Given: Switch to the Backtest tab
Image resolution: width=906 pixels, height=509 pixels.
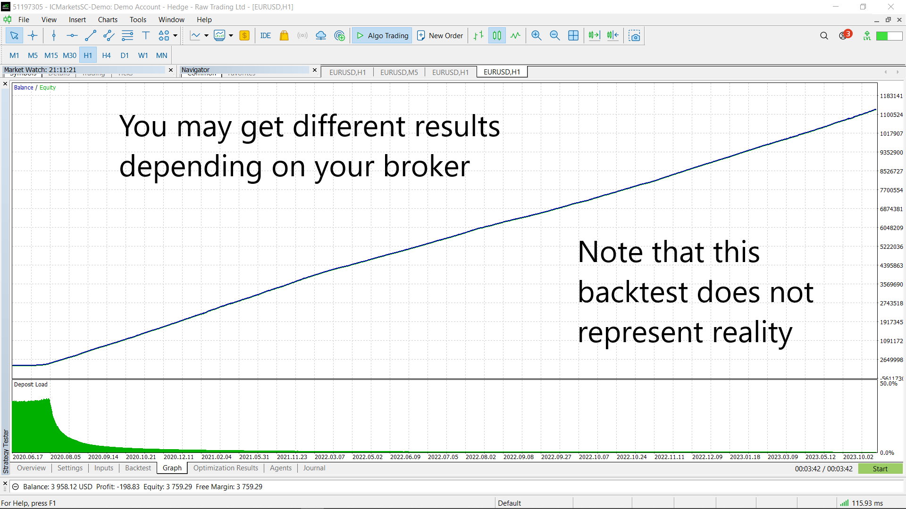Looking at the screenshot, I should coord(137,468).
